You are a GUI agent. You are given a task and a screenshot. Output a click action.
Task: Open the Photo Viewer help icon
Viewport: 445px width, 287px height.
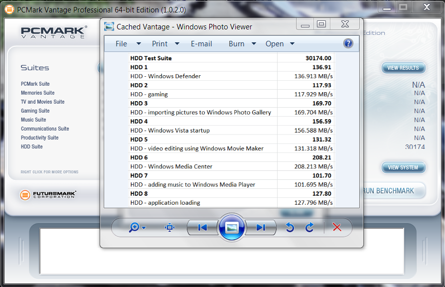click(x=348, y=43)
